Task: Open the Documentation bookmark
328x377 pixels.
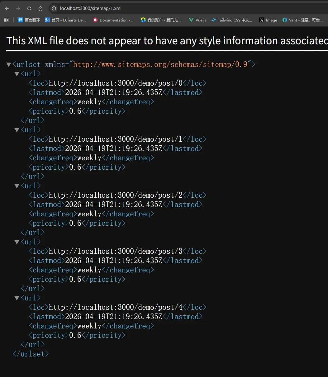Action: click(113, 20)
